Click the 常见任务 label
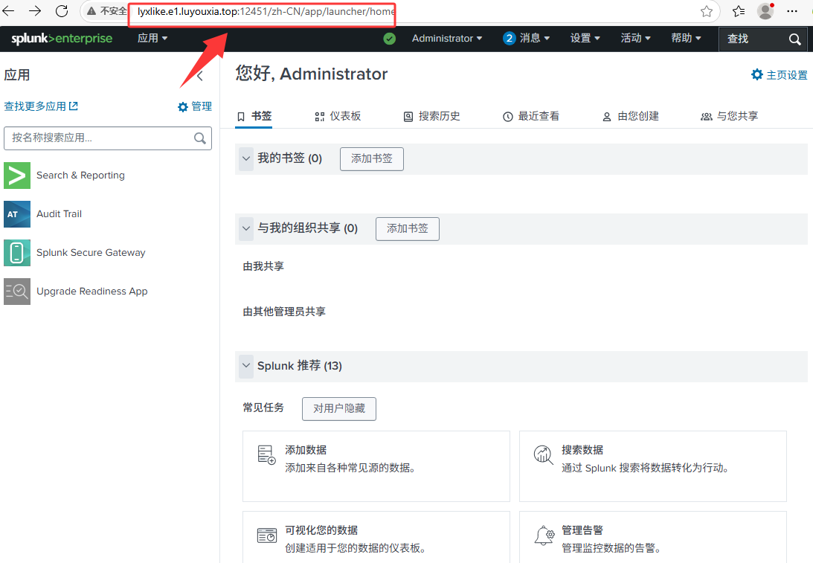This screenshot has height=563, width=813. [x=263, y=408]
